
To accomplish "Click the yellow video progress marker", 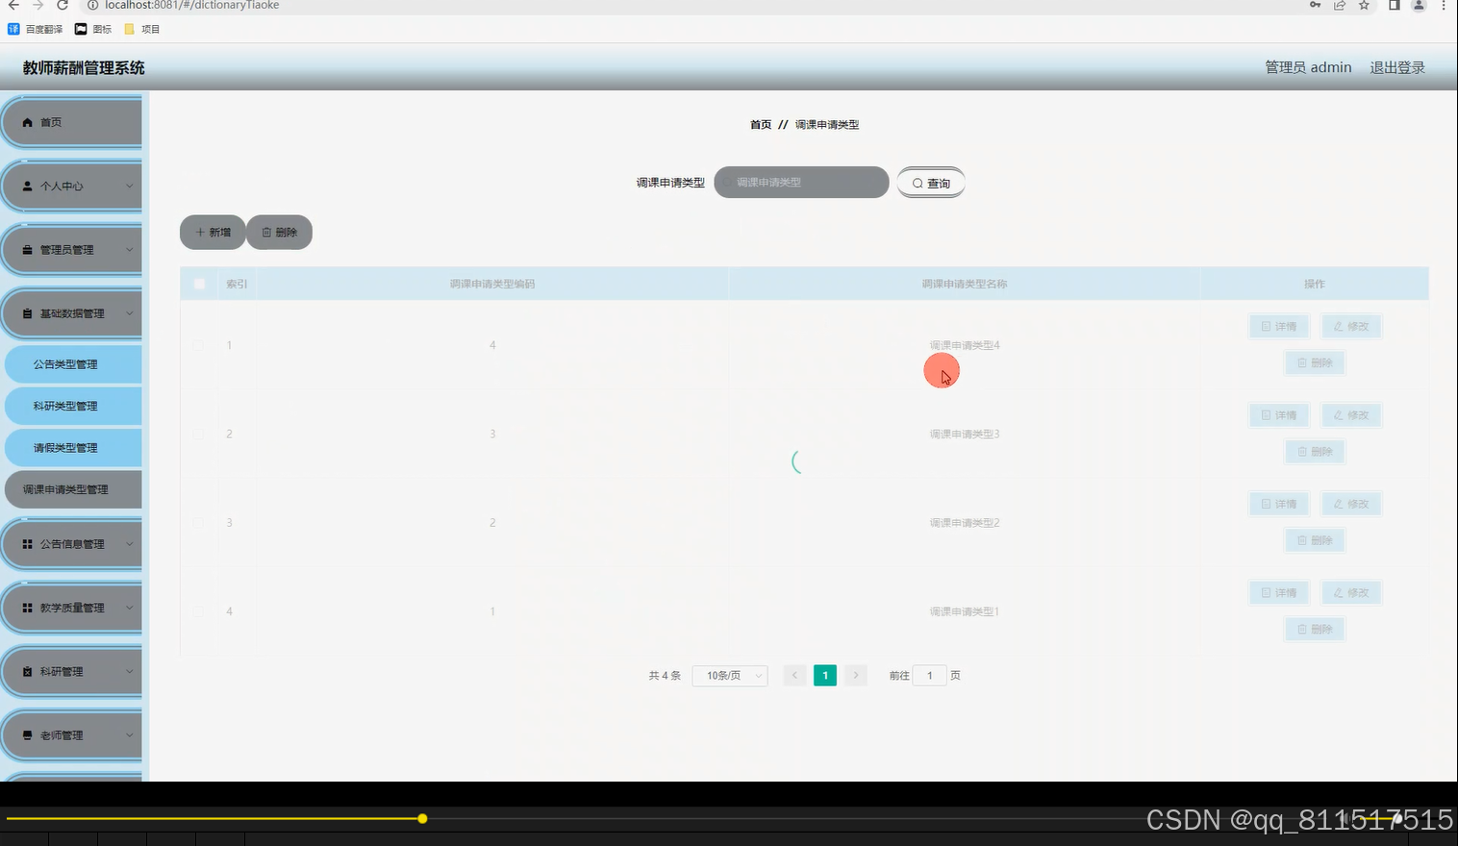I will [422, 819].
